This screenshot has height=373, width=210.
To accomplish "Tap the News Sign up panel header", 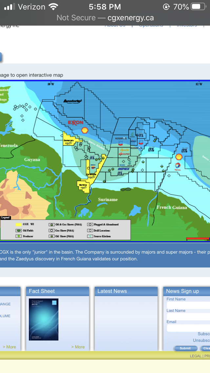I will pyautogui.click(x=187, y=291).
